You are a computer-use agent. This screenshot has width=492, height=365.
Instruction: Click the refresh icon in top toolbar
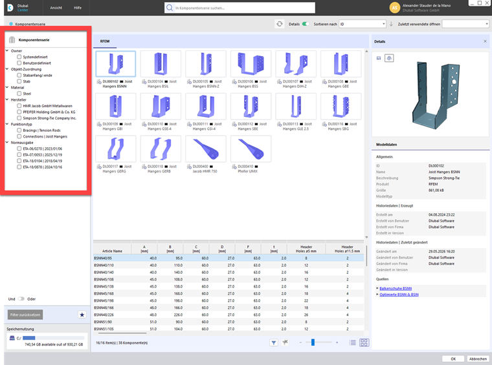tap(279, 24)
